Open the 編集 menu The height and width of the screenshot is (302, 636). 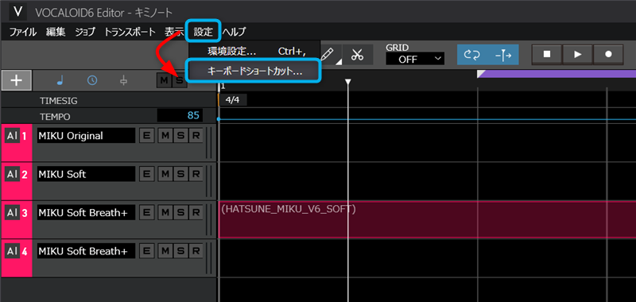pos(56,32)
